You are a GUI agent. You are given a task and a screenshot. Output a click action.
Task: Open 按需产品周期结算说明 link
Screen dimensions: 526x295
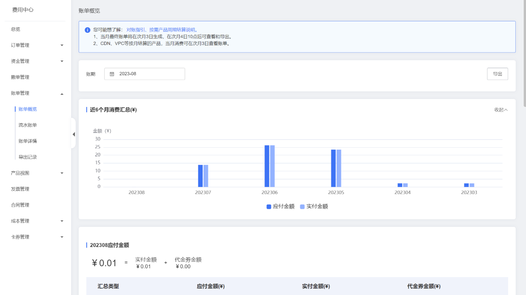coord(172,30)
